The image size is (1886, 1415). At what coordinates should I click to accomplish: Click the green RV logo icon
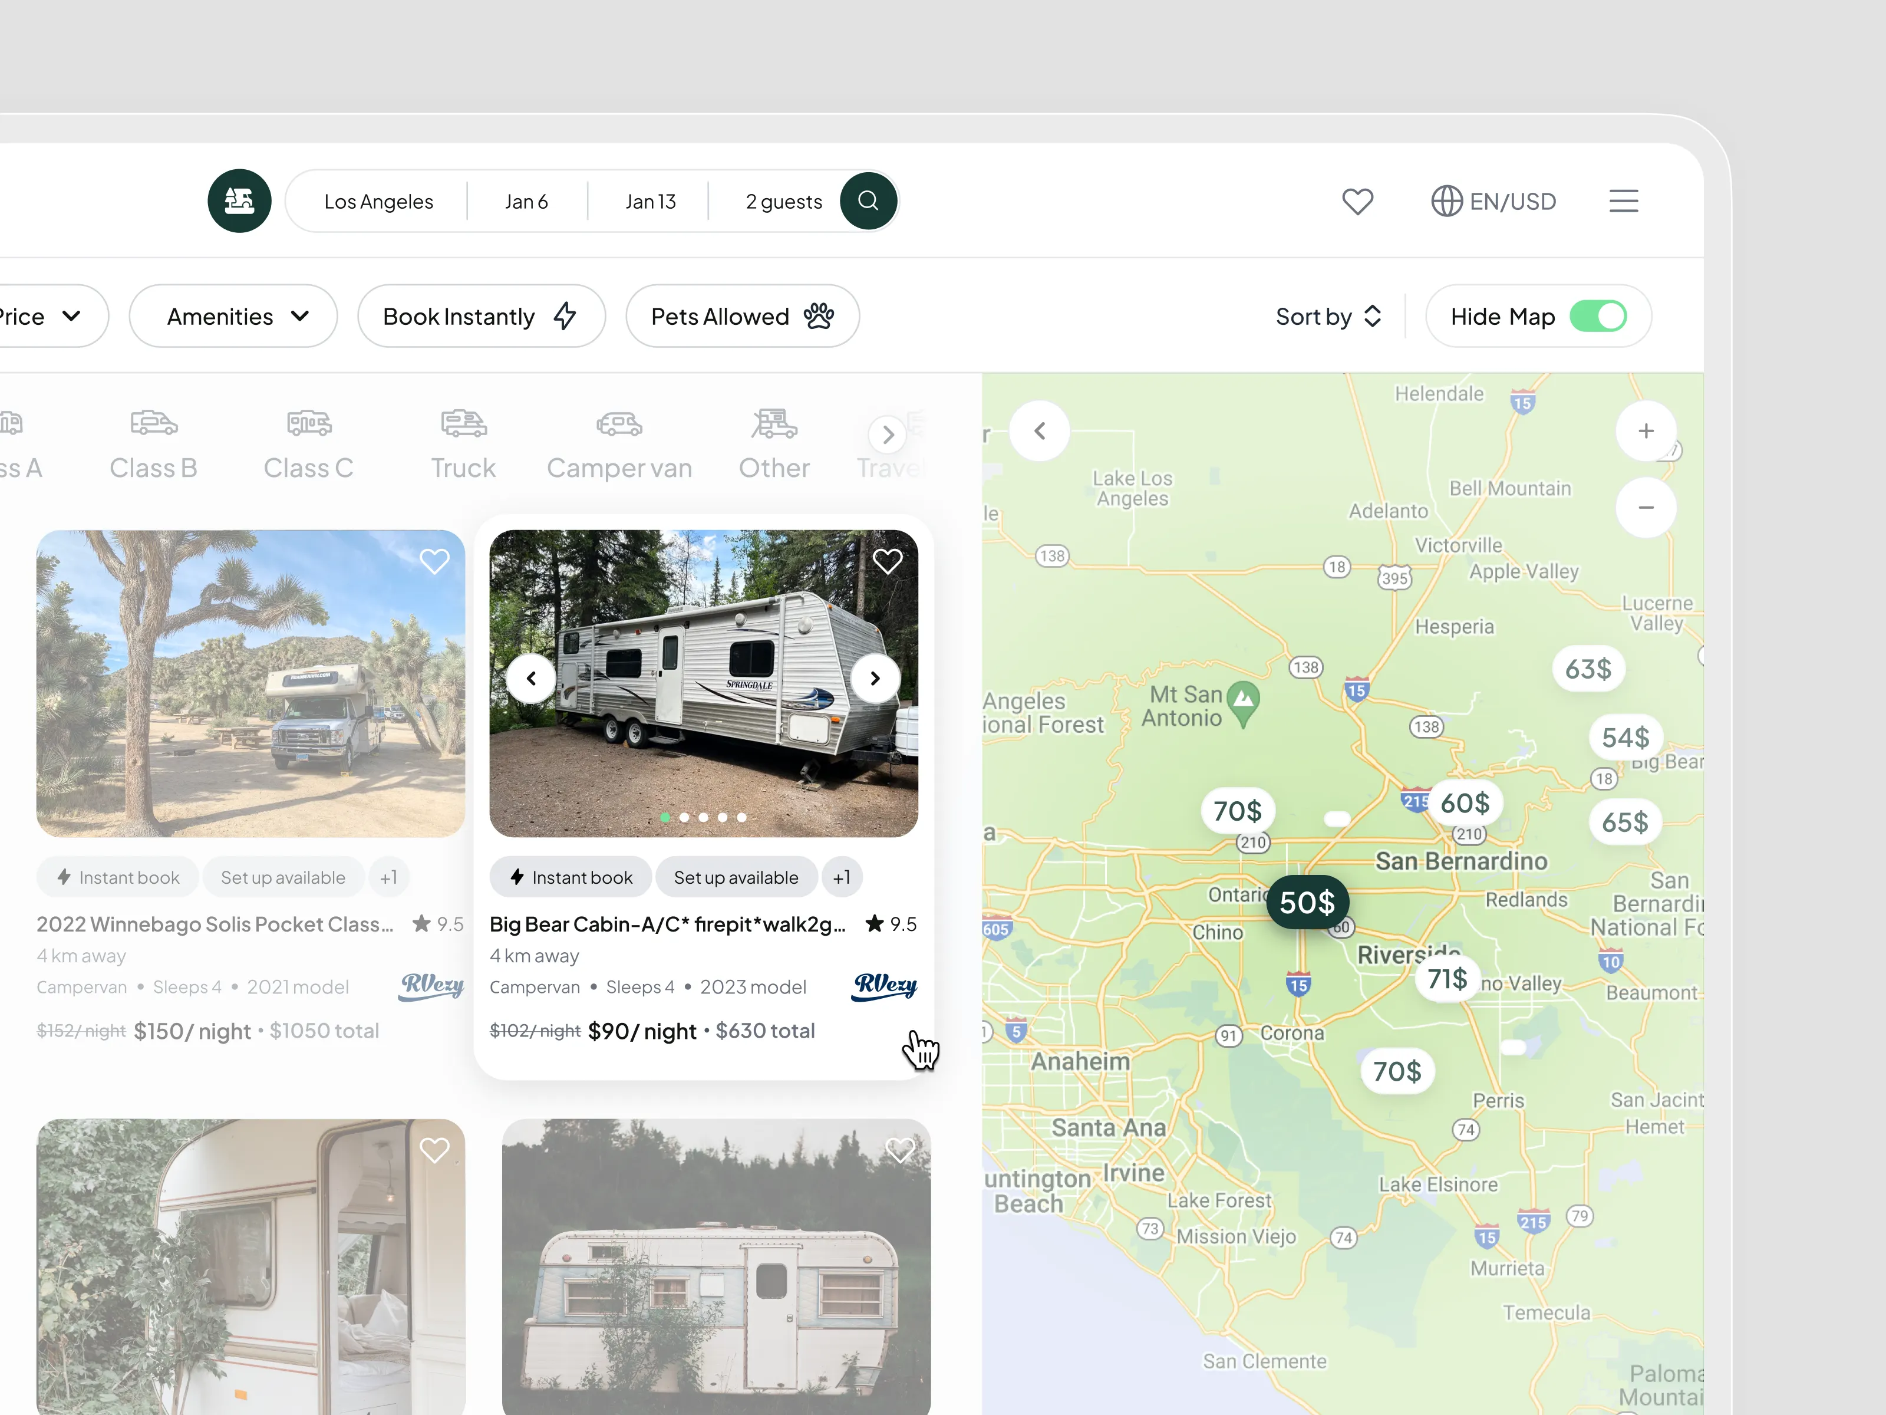[x=240, y=201]
